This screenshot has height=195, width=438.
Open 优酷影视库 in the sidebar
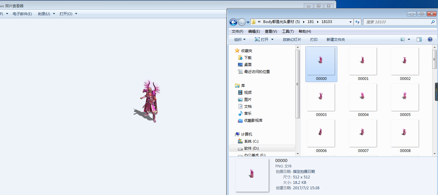[x=250, y=121]
